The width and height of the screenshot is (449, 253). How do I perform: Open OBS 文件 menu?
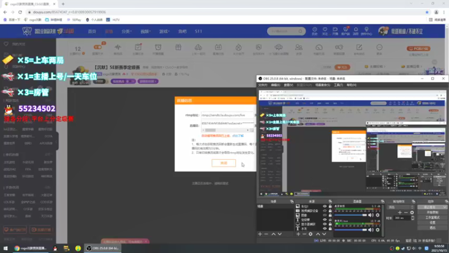pos(263,85)
